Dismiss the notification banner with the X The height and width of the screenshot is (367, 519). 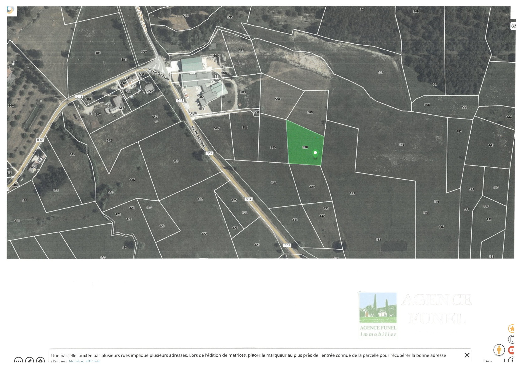click(x=467, y=355)
